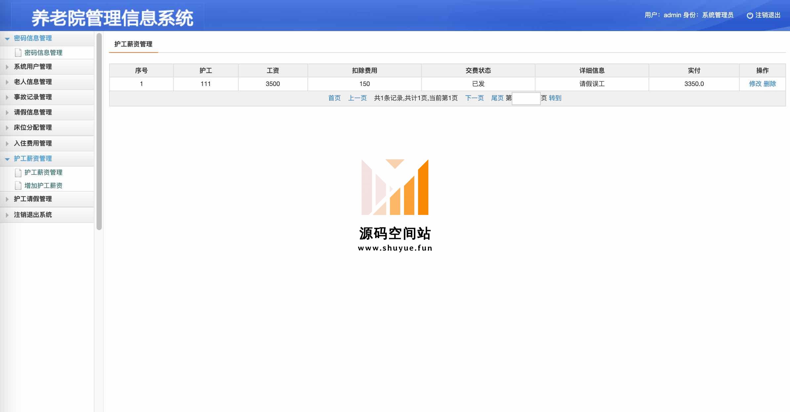Click the 护工 cell showing 111
This screenshot has width=790, height=412.
click(x=206, y=84)
